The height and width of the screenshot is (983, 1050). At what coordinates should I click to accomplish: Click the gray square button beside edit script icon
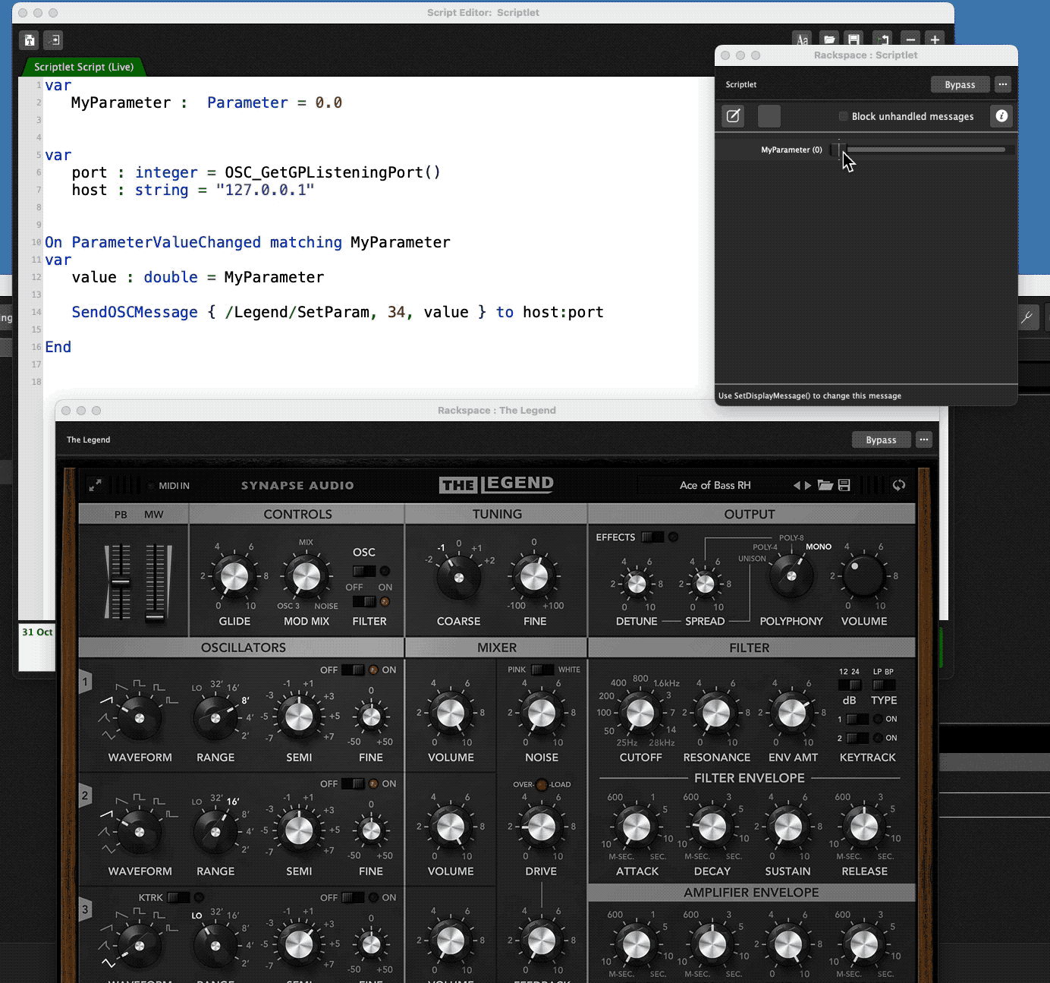[x=769, y=116]
